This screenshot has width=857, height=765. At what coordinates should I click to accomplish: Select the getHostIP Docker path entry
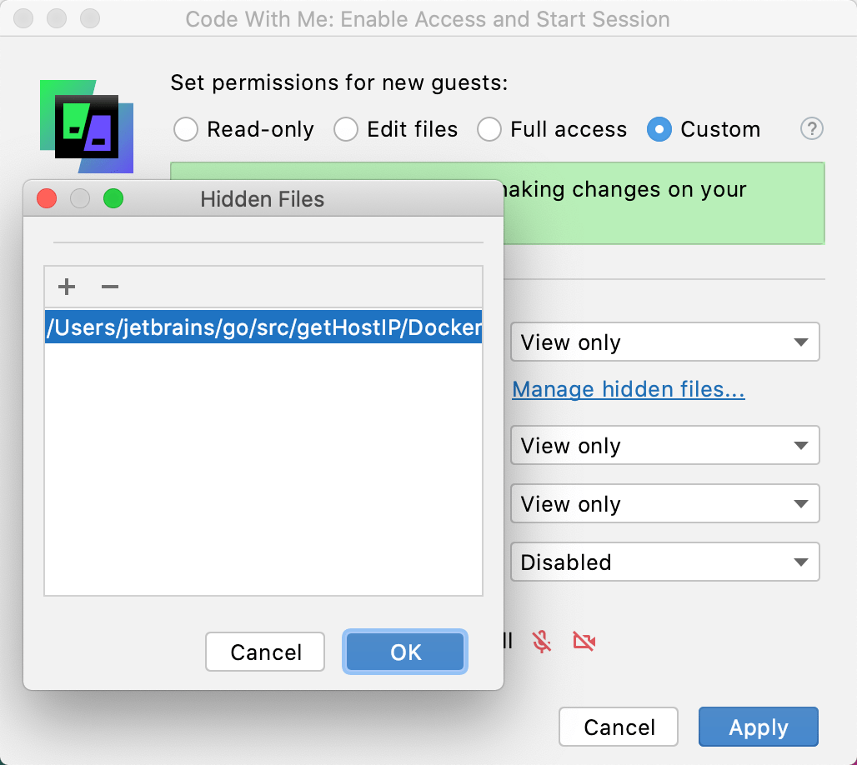pos(263,327)
